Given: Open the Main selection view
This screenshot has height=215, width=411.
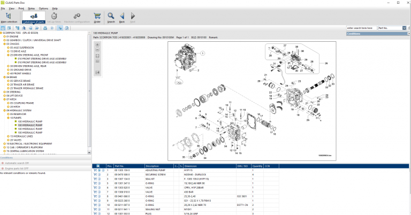Looking at the screenshot, I should pos(9,17).
